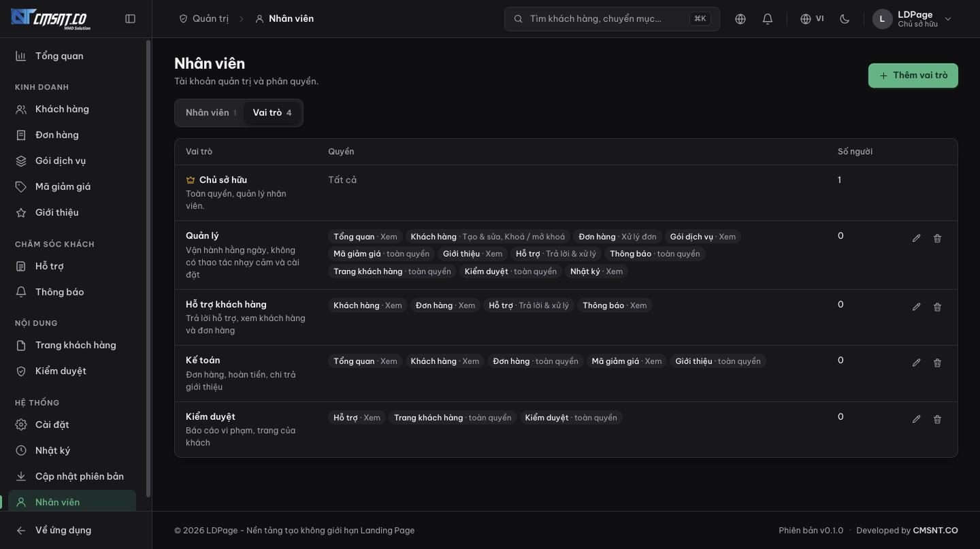Switch to the Nhân viên tab
The image size is (980, 549).
pyautogui.click(x=211, y=113)
